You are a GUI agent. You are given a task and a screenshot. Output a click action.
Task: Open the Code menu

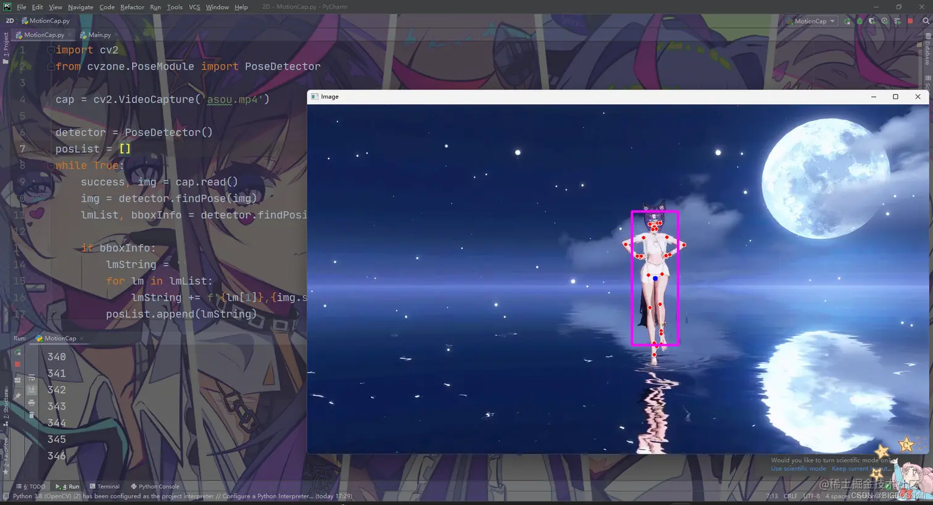coord(107,7)
